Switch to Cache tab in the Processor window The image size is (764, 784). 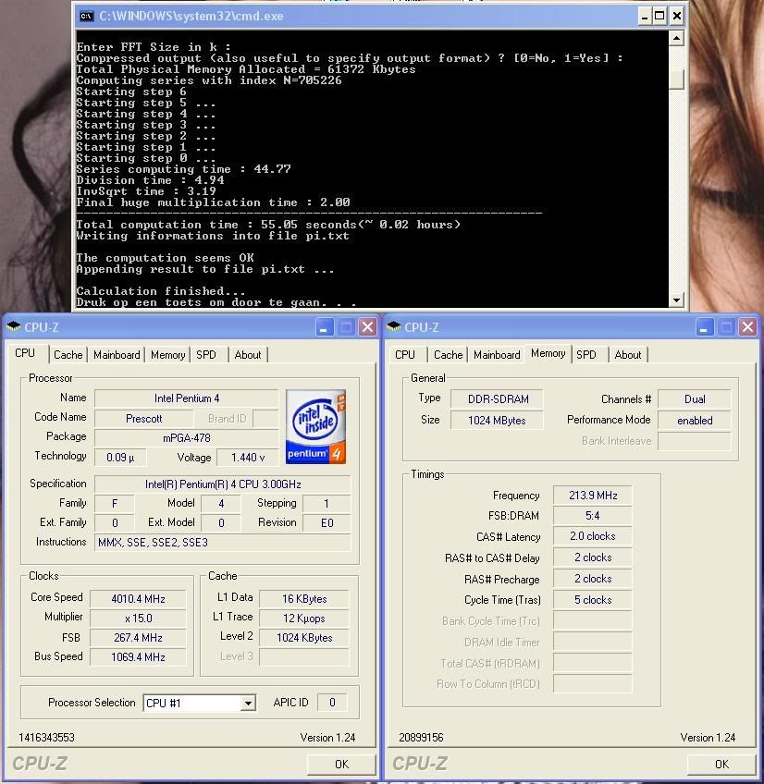[x=68, y=355]
